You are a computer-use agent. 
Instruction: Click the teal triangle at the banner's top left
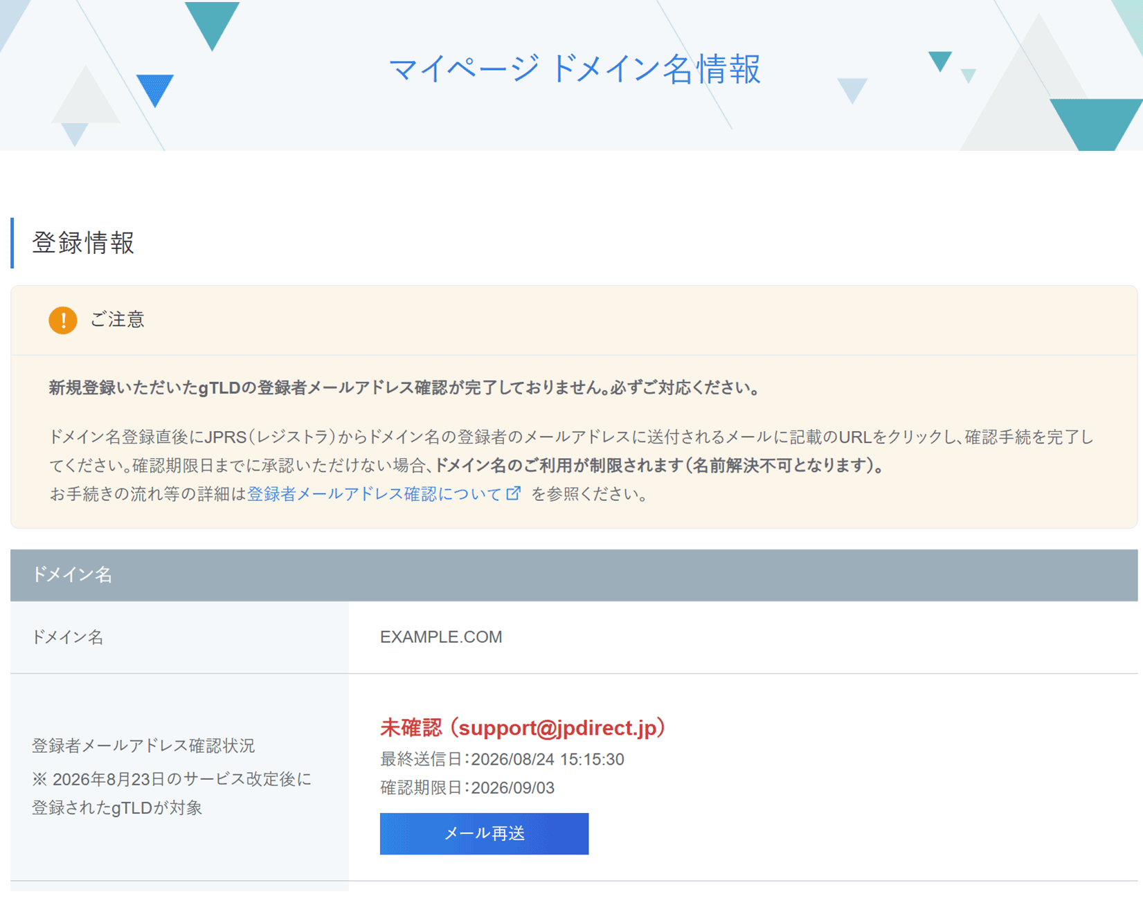pos(212,26)
